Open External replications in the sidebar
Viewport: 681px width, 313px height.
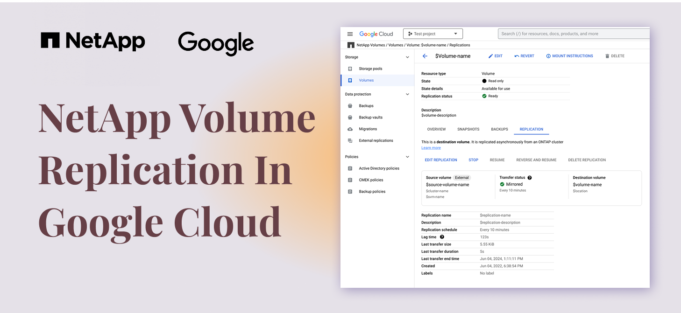click(x=350, y=140)
